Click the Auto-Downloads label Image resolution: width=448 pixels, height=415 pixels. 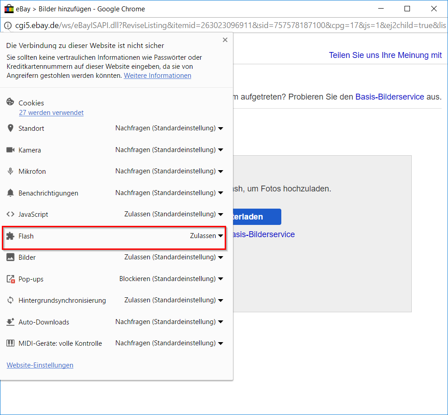point(44,322)
